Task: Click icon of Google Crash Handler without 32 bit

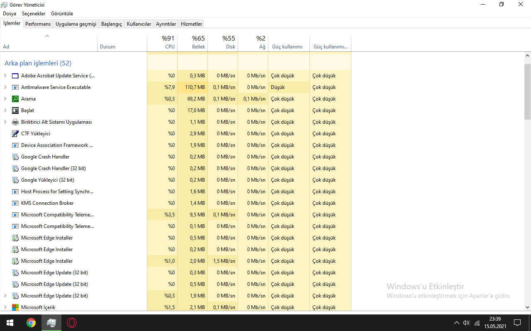Action: coord(15,157)
